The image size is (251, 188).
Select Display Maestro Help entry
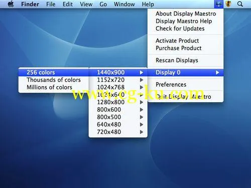[186, 21]
